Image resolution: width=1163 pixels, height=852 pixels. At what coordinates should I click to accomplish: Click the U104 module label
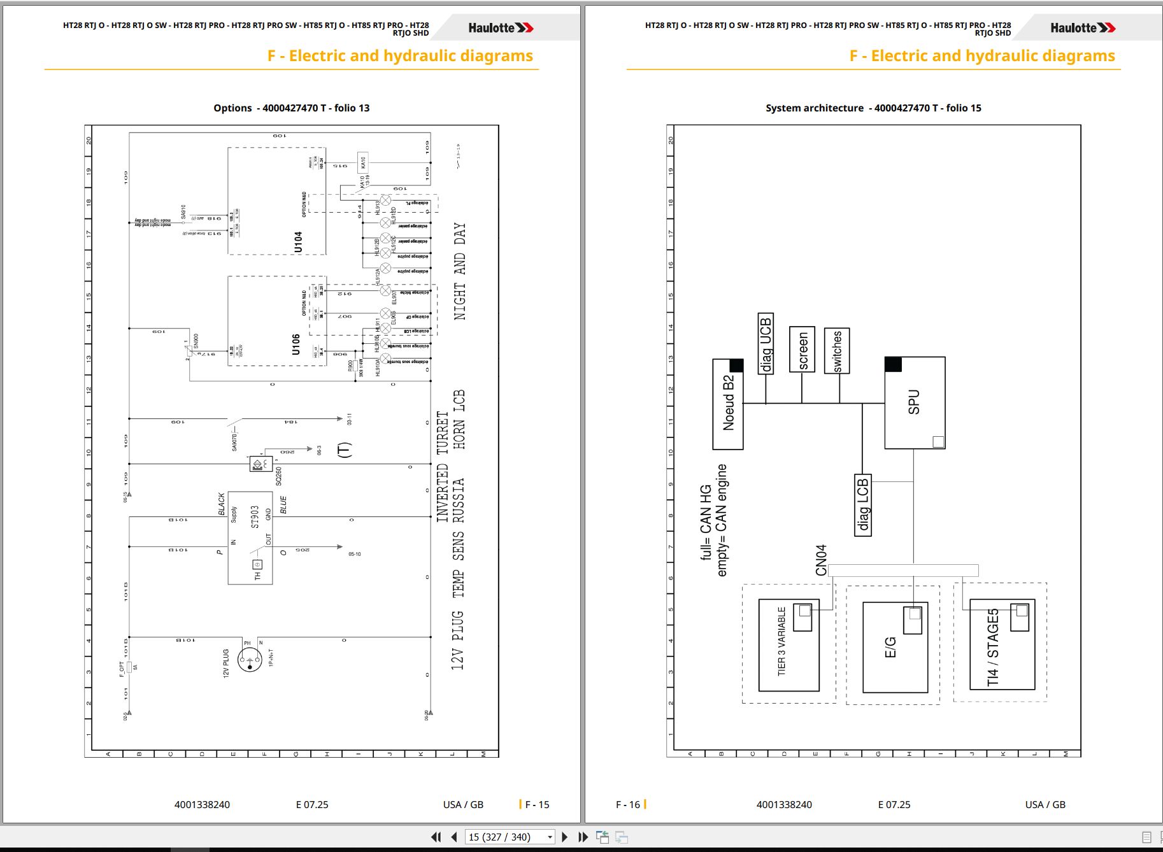[298, 242]
